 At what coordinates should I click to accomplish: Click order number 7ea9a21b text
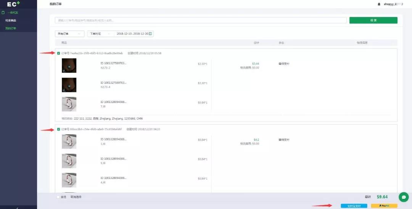click(x=92, y=53)
